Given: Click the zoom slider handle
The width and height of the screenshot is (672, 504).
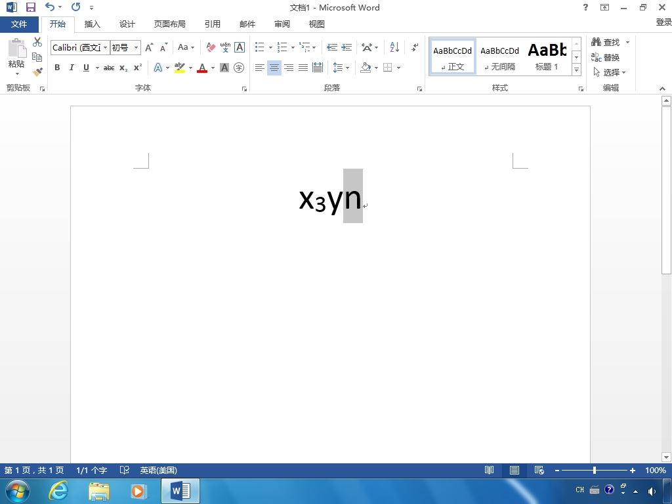Looking at the screenshot, I should pos(595,470).
